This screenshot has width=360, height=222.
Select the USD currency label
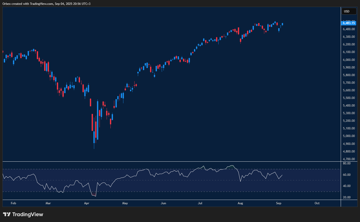pyautogui.click(x=349, y=11)
